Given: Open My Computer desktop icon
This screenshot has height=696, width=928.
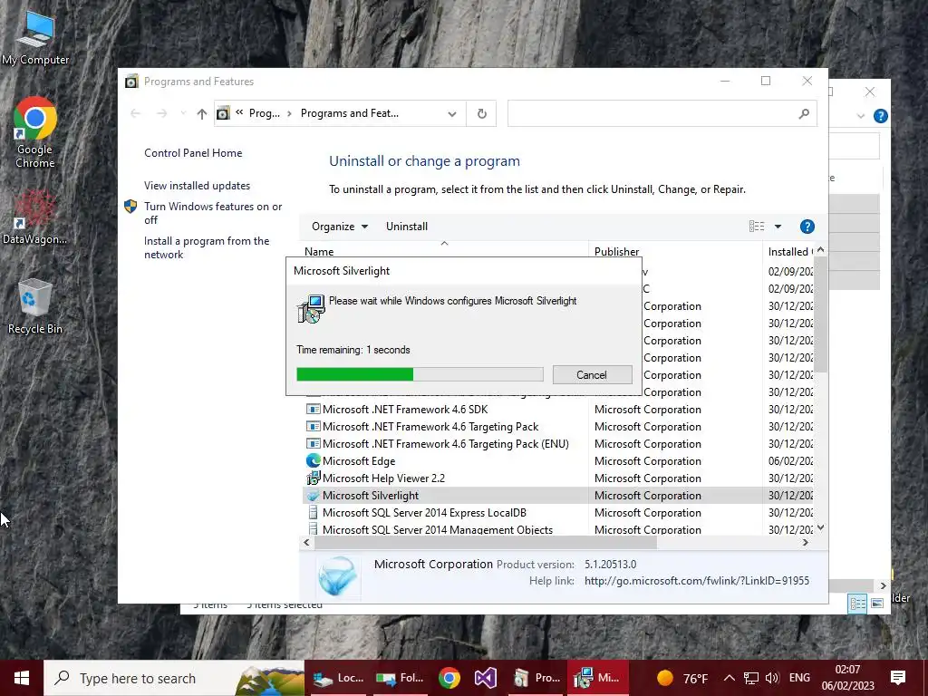Looking at the screenshot, I should click(x=35, y=38).
